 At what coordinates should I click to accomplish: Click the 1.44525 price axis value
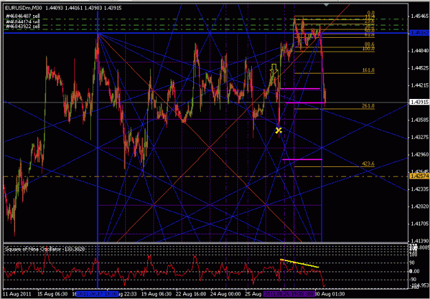coord(418,68)
